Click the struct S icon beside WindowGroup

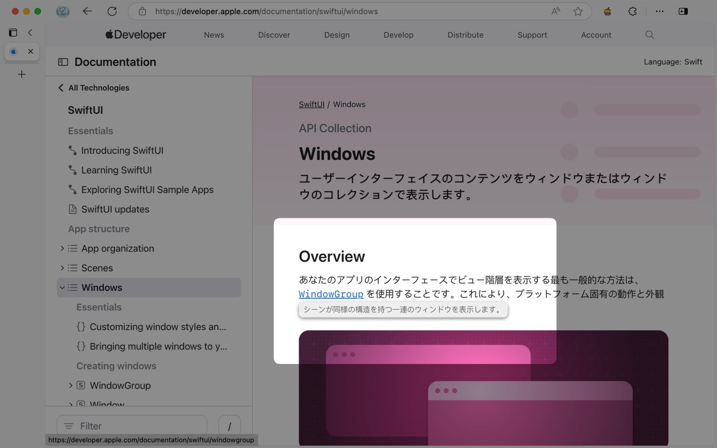point(81,385)
